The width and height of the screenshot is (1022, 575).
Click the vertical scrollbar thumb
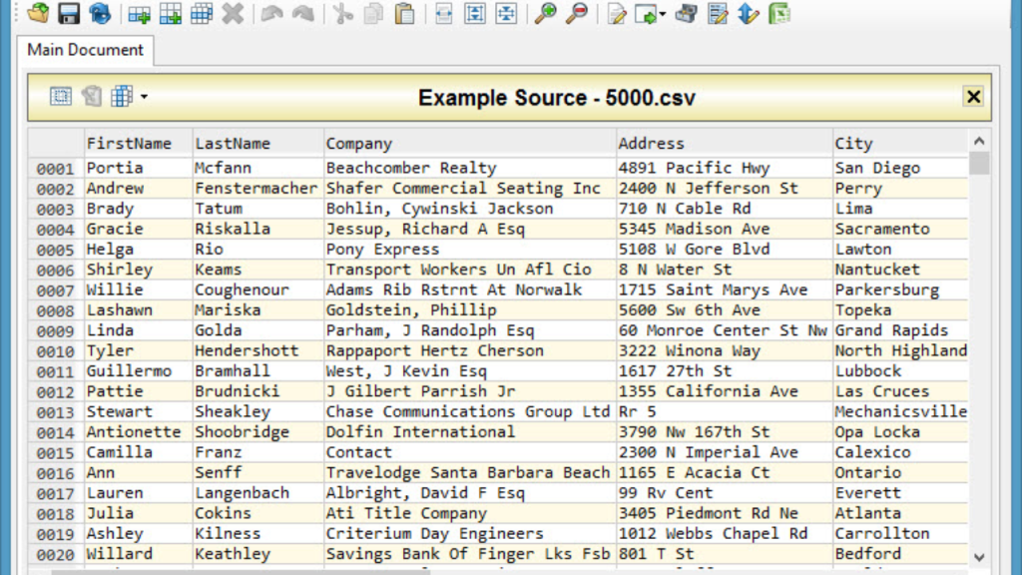(x=979, y=163)
